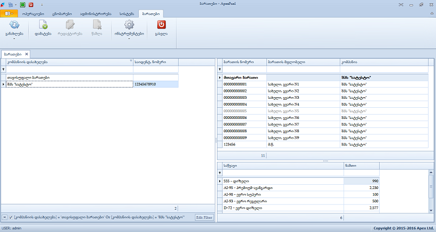Click the row indicator arrow beside მთავარი ბარათი
This screenshot has height=232, width=436.
click(220, 78)
